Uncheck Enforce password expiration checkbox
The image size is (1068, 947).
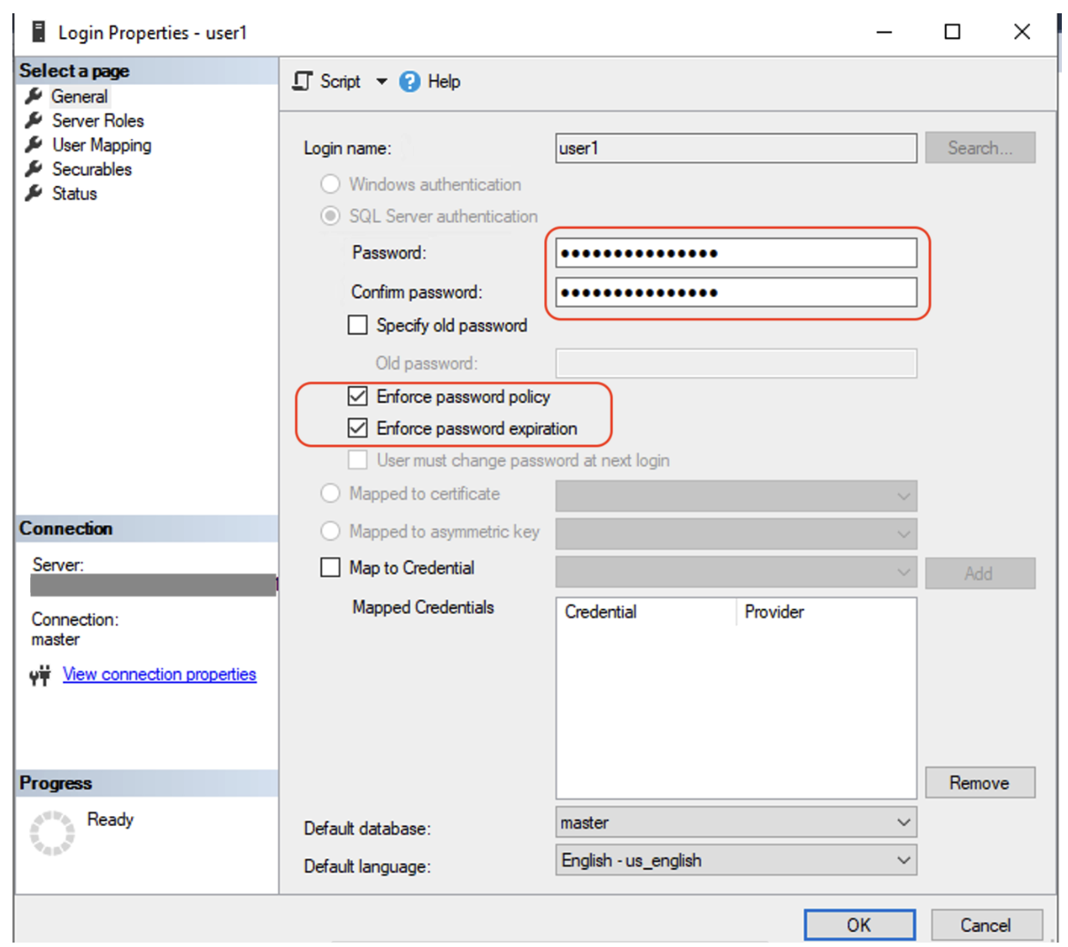(x=357, y=427)
